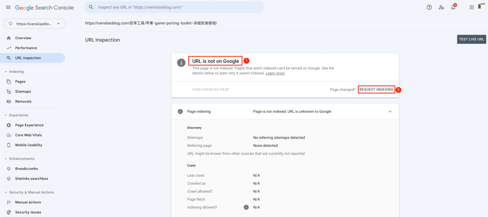Click the Page indexing info icon
This screenshot has height=217, width=488.
[180, 112]
